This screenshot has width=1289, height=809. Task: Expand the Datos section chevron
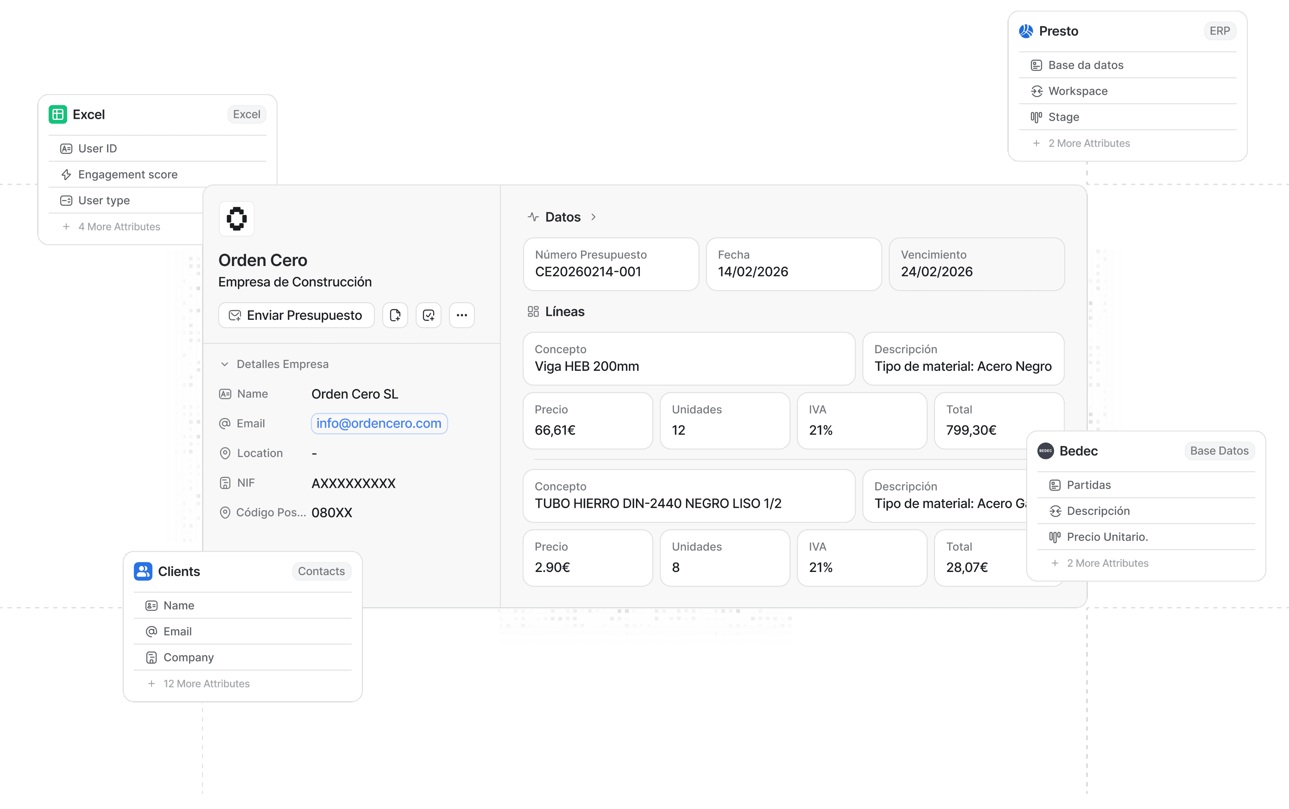[x=593, y=217]
